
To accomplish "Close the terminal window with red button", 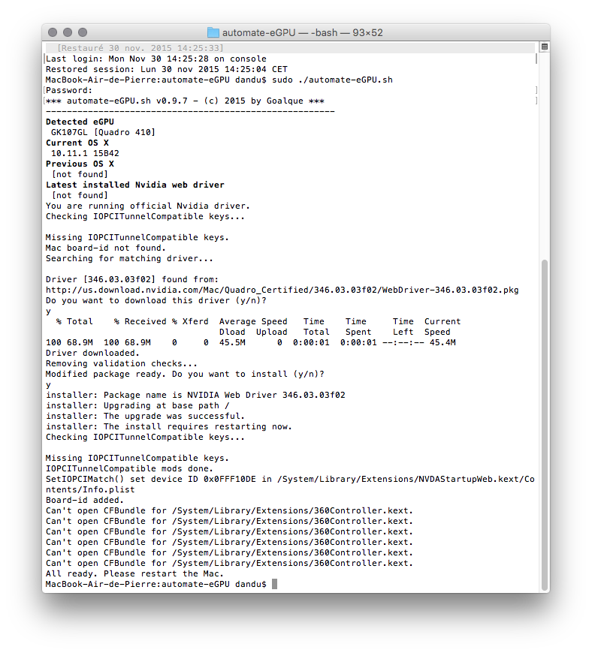I will 53,32.
